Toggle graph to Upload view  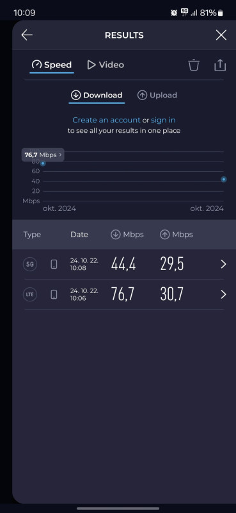[x=157, y=95]
